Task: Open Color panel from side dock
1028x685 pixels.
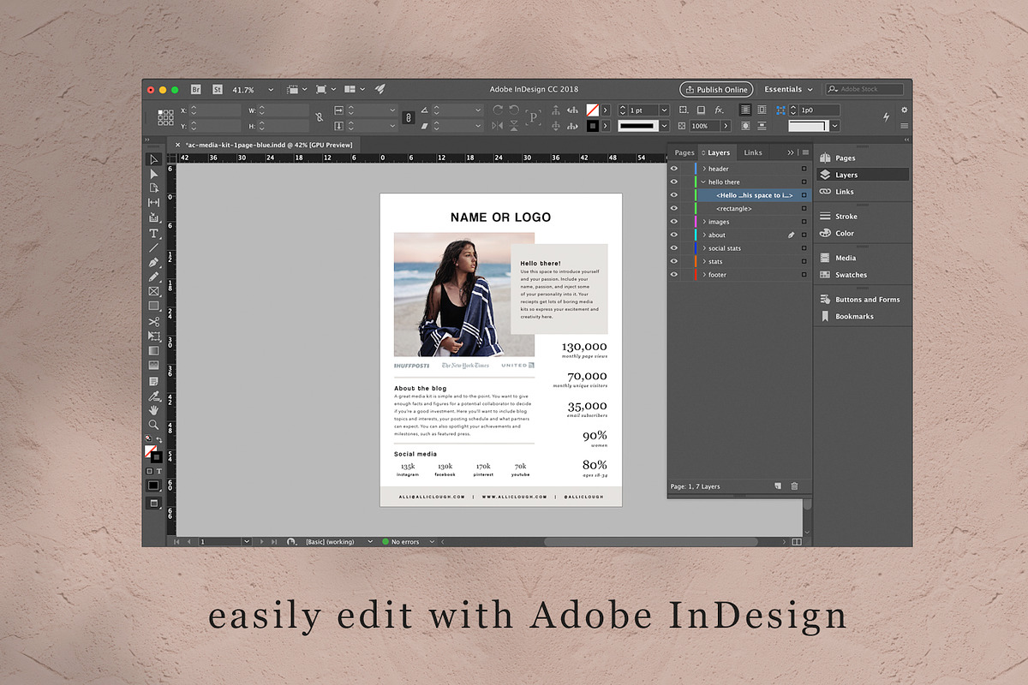Action: click(836, 233)
